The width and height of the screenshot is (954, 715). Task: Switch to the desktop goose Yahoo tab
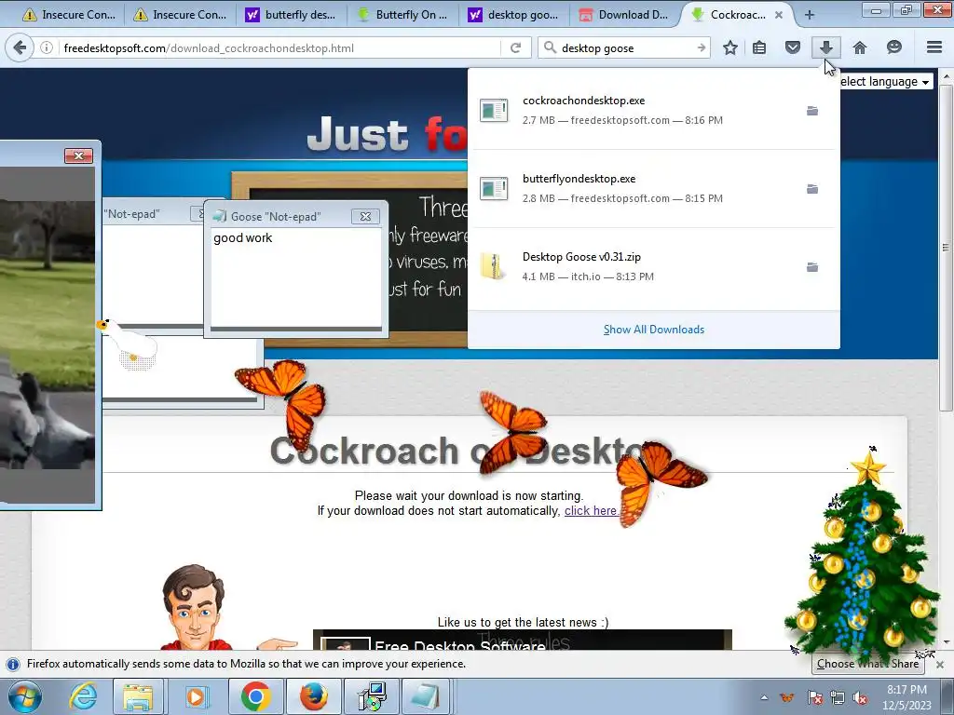coord(514,15)
